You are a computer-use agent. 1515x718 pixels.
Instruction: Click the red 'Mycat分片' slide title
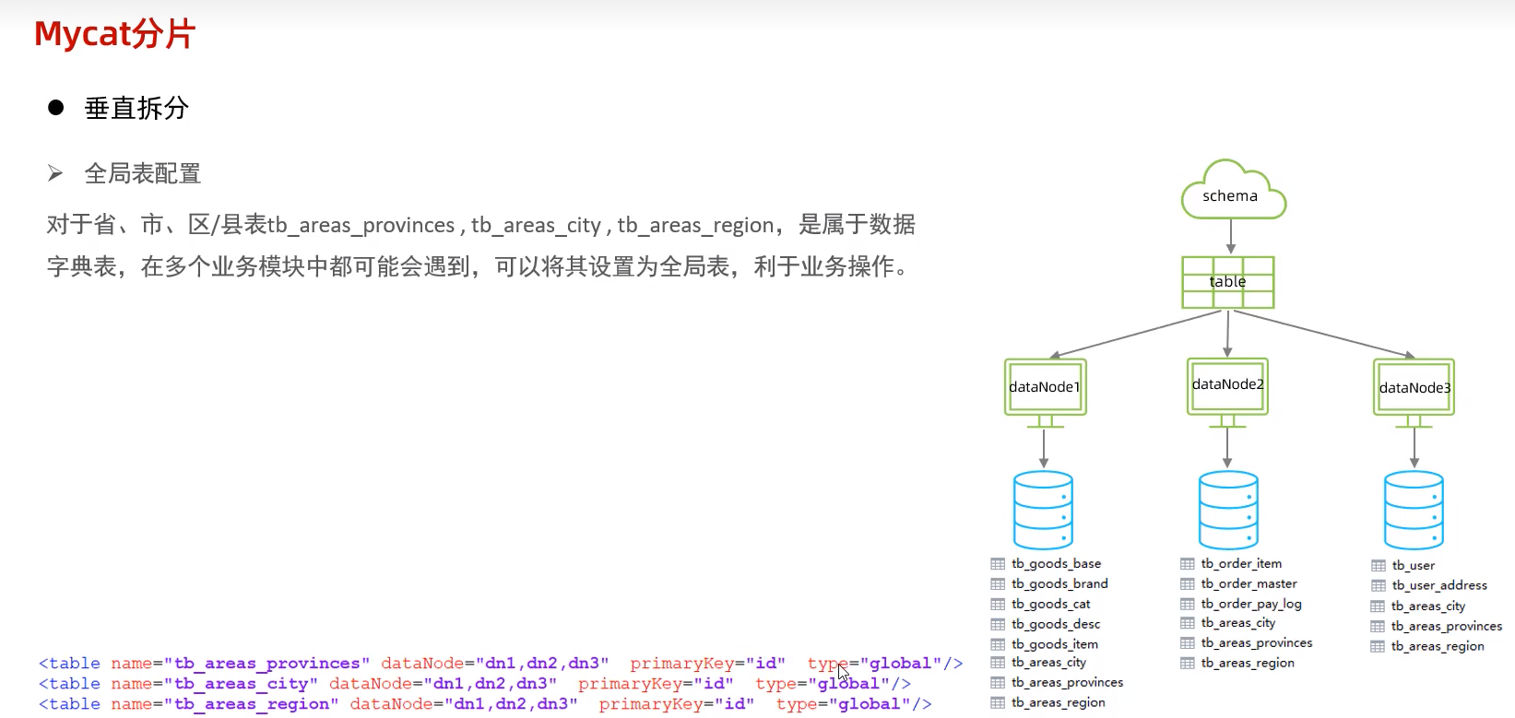(114, 34)
